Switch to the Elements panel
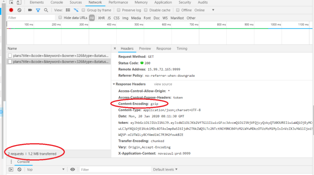Image resolution: width=314 pixels, height=175 pixels. pos(37,2)
